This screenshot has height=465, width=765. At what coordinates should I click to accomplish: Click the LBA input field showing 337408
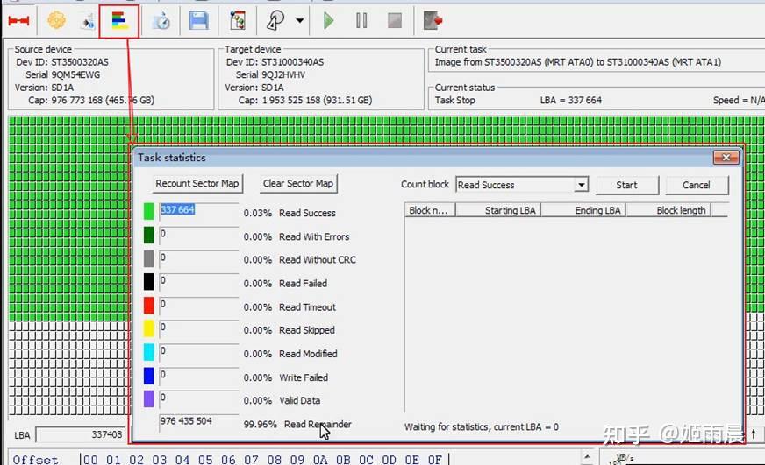tap(81, 434)
